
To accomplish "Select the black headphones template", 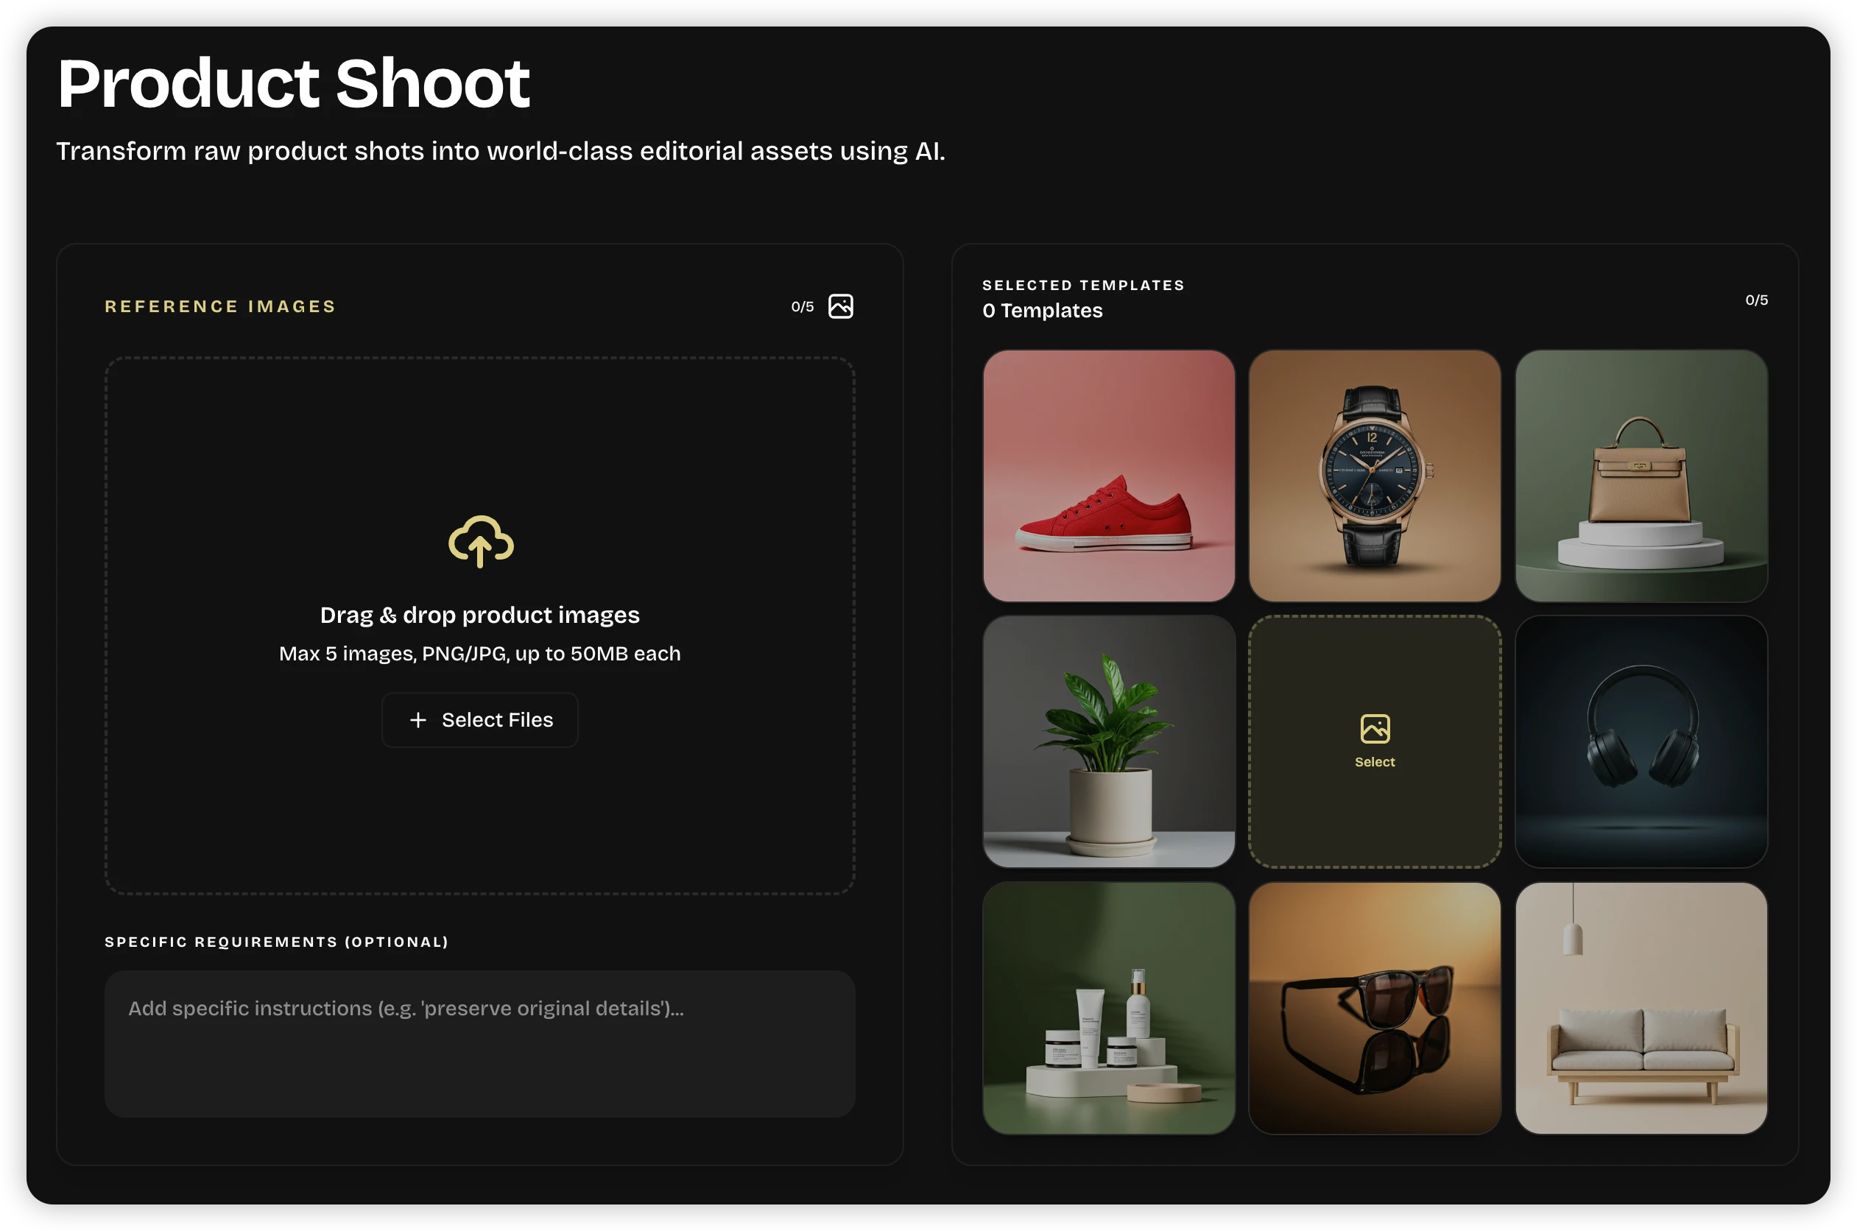I will [1641, 741].
